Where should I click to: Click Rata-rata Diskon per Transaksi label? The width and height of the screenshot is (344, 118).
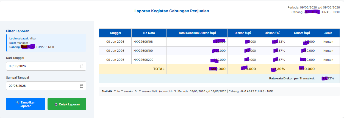tap(292, 78)
